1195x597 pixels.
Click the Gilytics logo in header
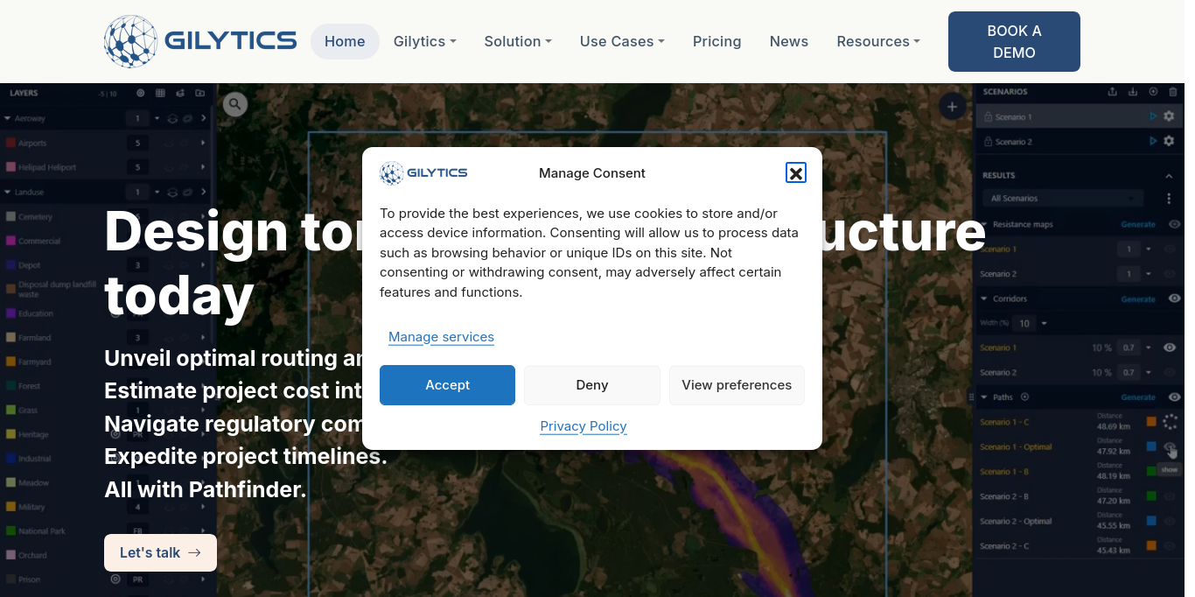[x=200, y=41]
